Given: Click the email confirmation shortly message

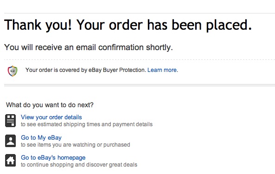Looking at the screenshot, I should [89, 47].
